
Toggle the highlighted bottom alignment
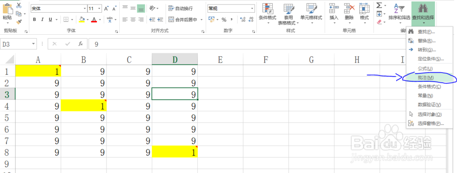click(141, 9)
